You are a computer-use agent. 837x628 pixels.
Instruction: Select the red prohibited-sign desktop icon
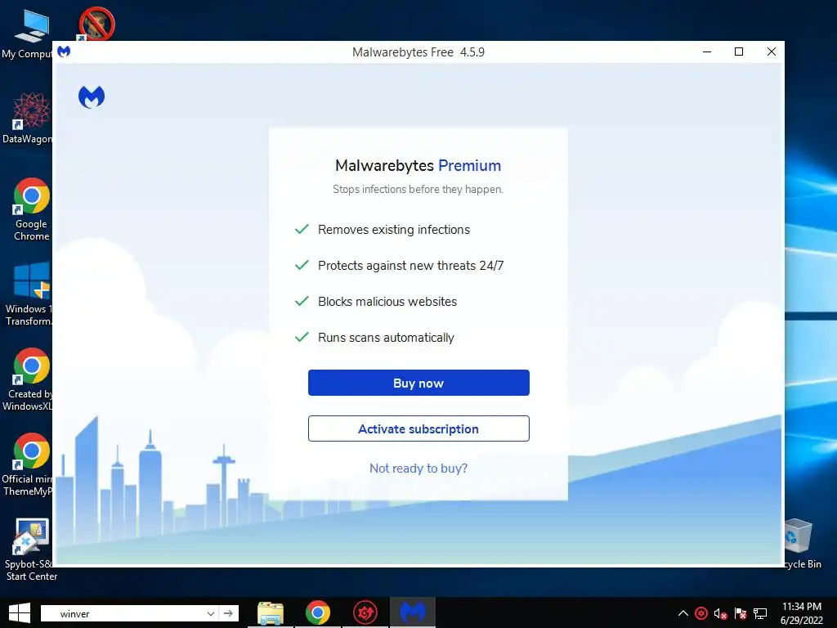click(x=96, y=24)
